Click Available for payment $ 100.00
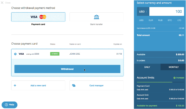Screen dimensions: 186x109 (160, 106)
